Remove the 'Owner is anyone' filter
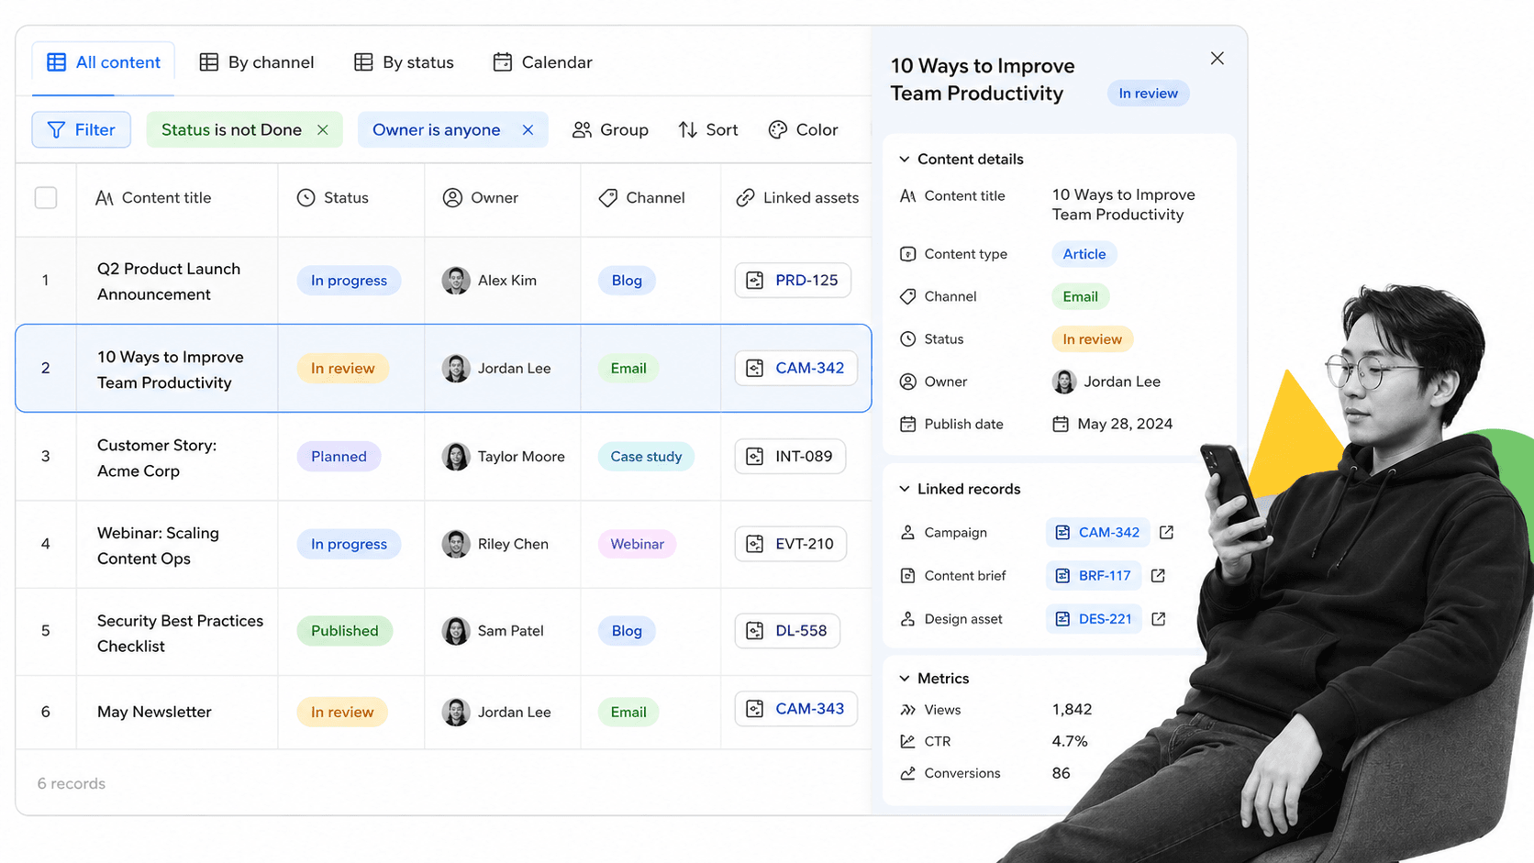 (528, 130)
